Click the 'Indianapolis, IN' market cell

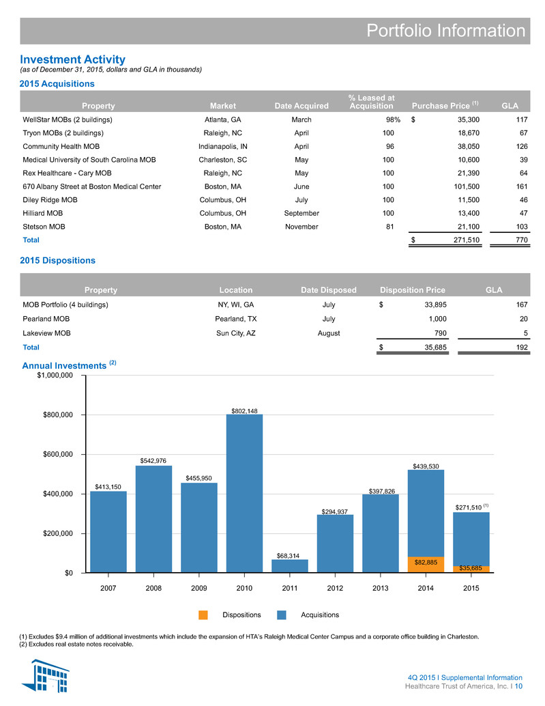pos(223,146)
